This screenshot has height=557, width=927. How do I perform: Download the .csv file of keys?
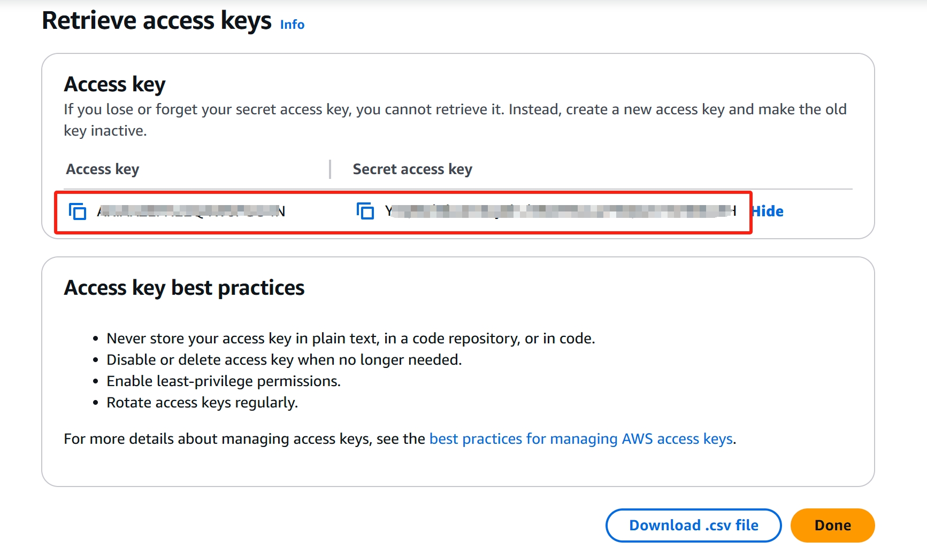coord(693,525)
